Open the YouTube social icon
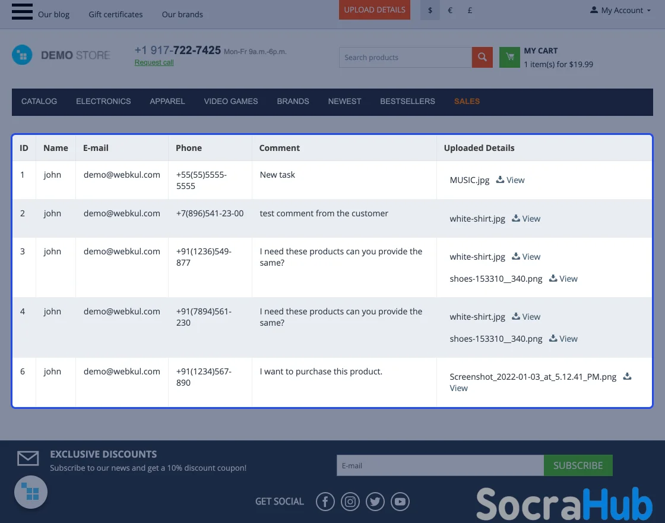This screenshot has width=665, height=523. (400, 502)
